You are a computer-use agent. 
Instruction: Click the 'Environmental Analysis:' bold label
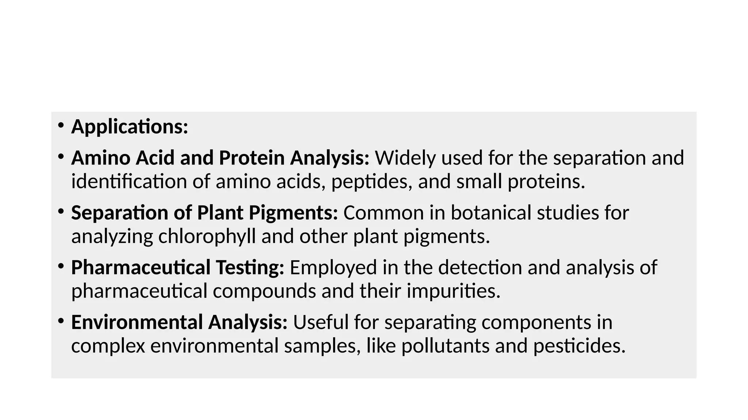tap(179, 322)
